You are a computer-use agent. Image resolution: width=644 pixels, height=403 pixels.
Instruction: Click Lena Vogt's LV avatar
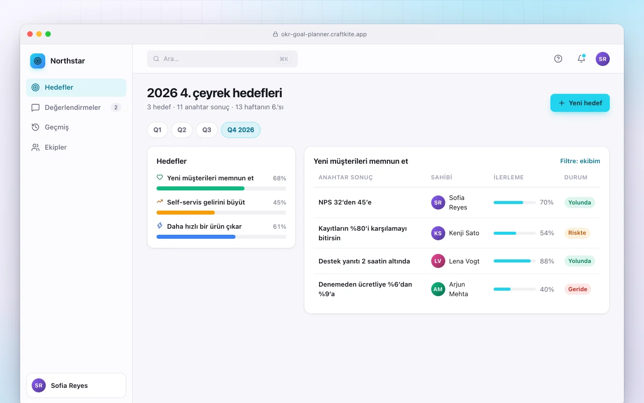pos(438,261)
